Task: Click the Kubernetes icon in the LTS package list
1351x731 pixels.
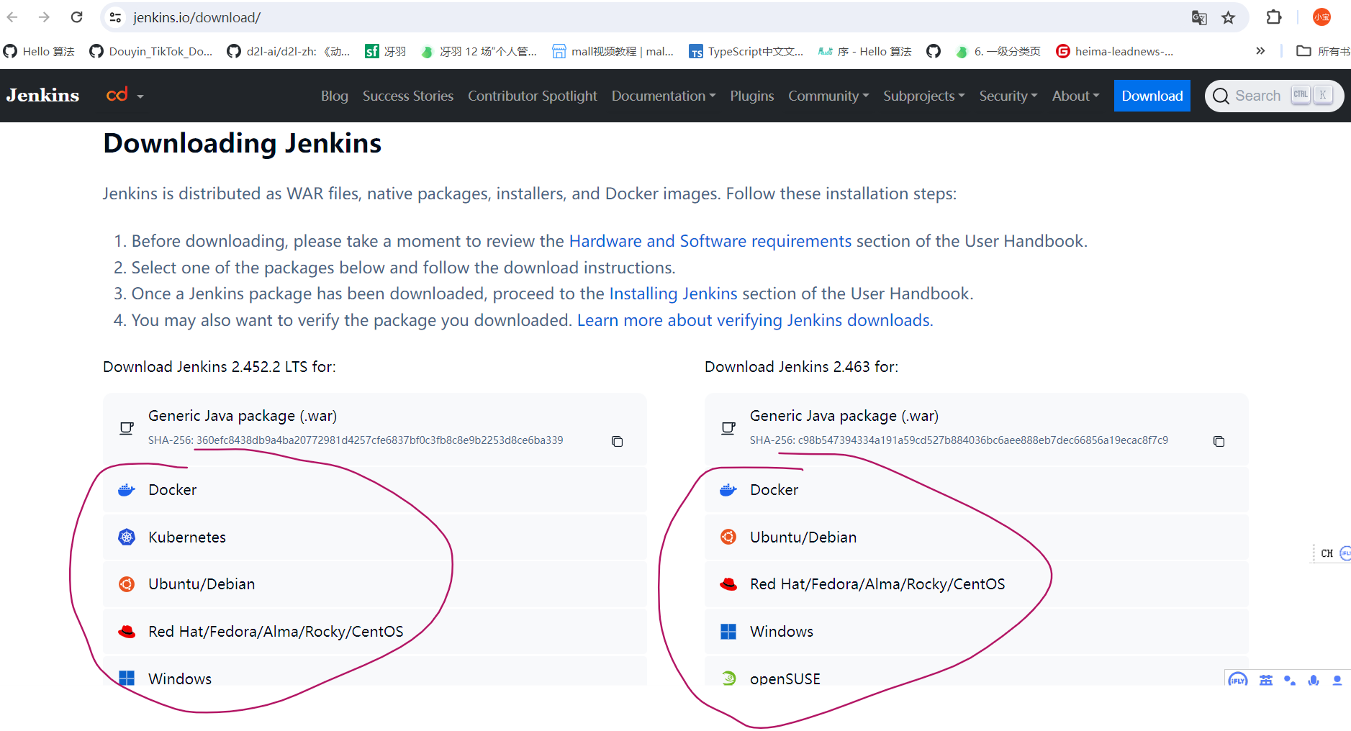Action: click(x=127, y=537)
